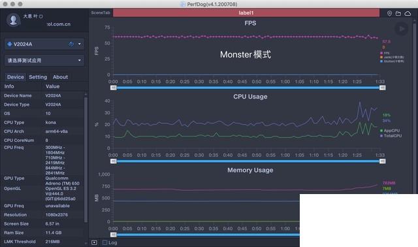Click the logout power icon beside username
The image size is (418, 247).
[40, 16]
